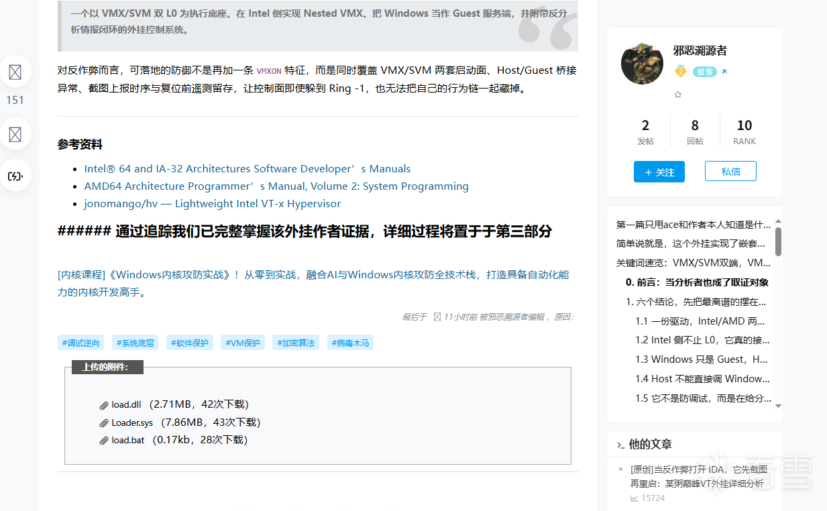827x511 pixels.
Task: Open the author's round avatar picture
Action: [643, 64]
